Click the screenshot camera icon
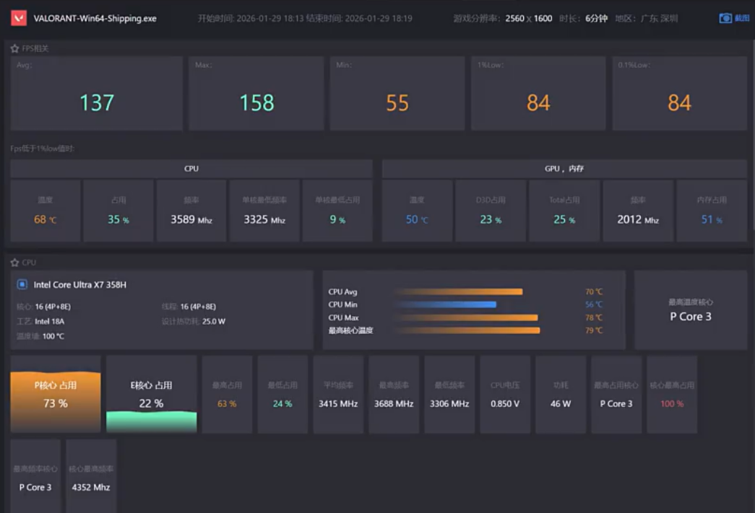The height and width of the screenshot is (513, 755). (x=725, y=18)
